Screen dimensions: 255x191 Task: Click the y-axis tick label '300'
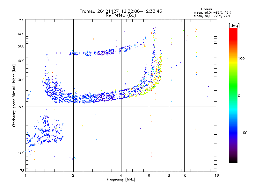pos(21,80)
